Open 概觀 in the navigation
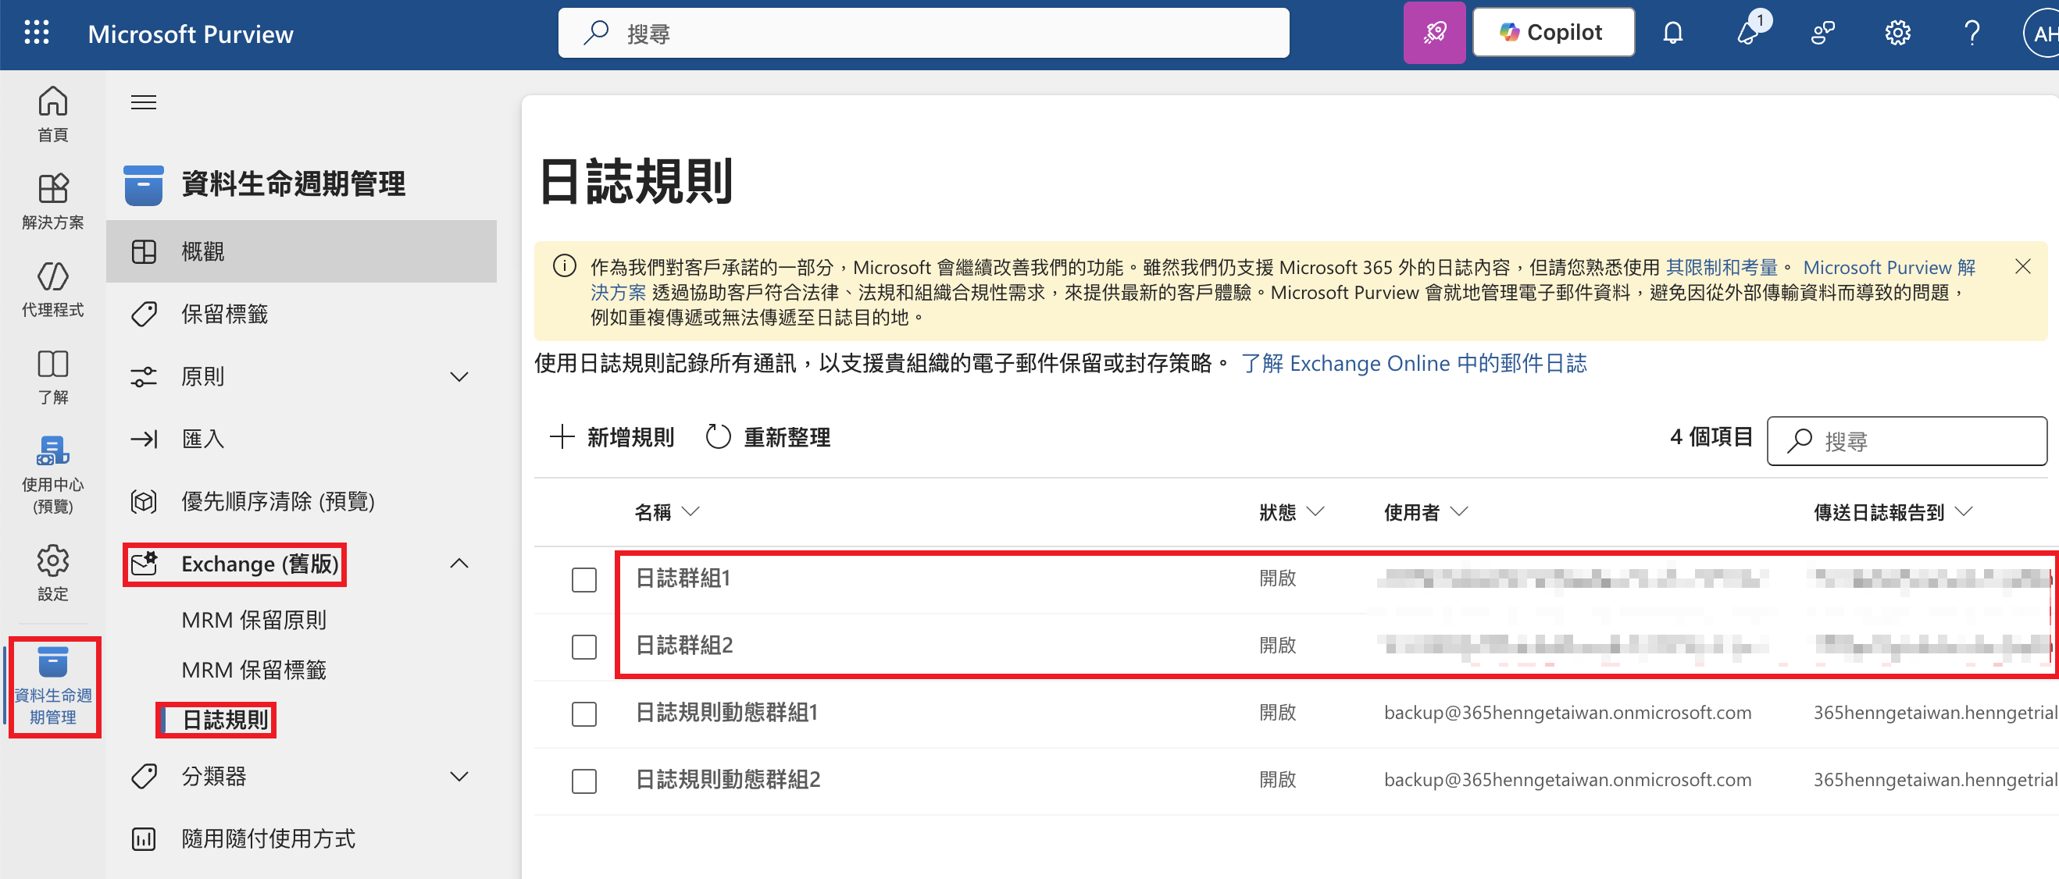 [302, 251]
